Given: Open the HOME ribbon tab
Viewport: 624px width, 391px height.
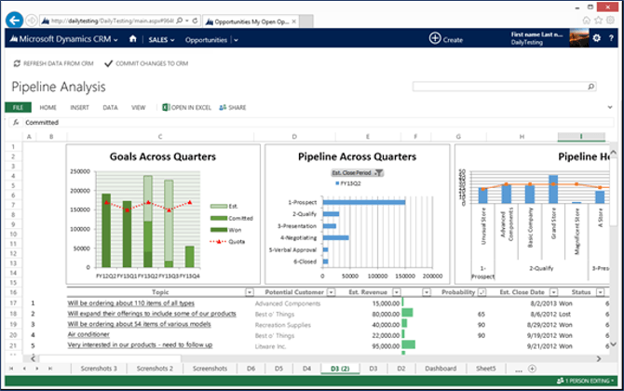Looking at the screenshot, I should pyautogui.click(x=48, y=107).
